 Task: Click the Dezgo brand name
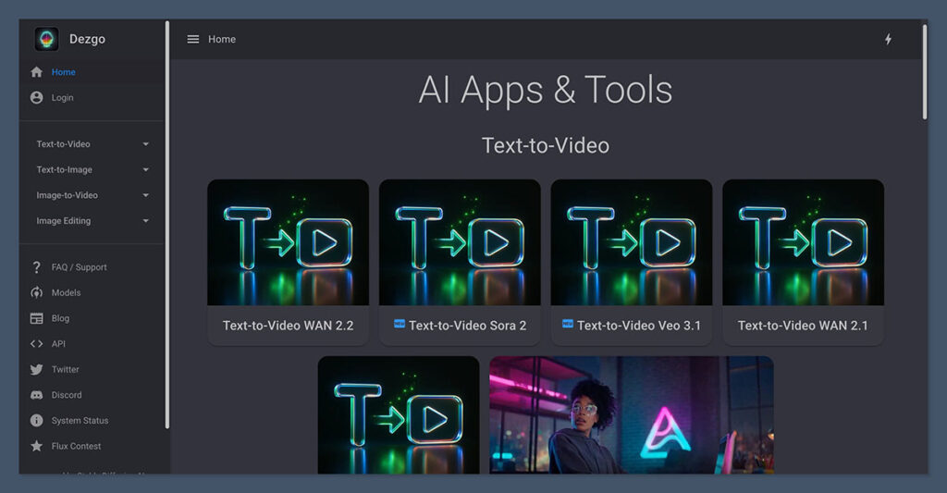tap(87, 39)
